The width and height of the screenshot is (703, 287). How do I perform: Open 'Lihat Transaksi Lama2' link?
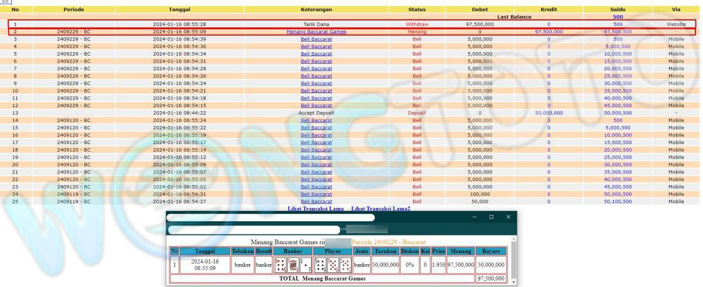click(x=380, y=209)
